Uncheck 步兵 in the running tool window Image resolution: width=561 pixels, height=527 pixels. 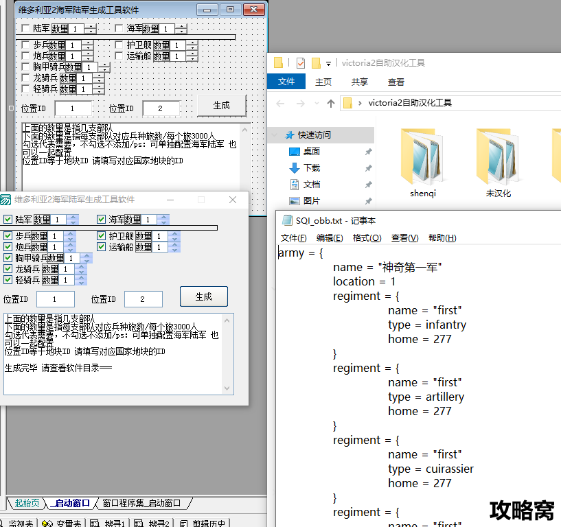pyautogui.click(x=8, y=235)
